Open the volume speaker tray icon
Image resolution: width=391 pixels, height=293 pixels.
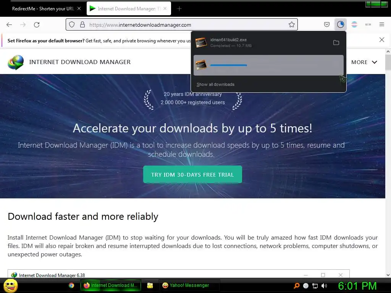pyautogui.click(x=324, y=286)
